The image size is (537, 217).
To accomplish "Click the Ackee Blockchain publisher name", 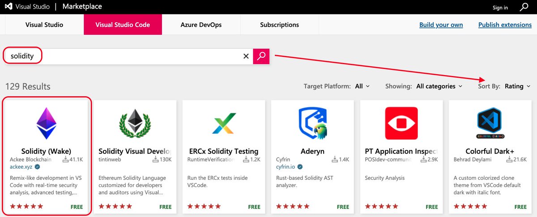I will pyautogui.click(x=30, y=159).
